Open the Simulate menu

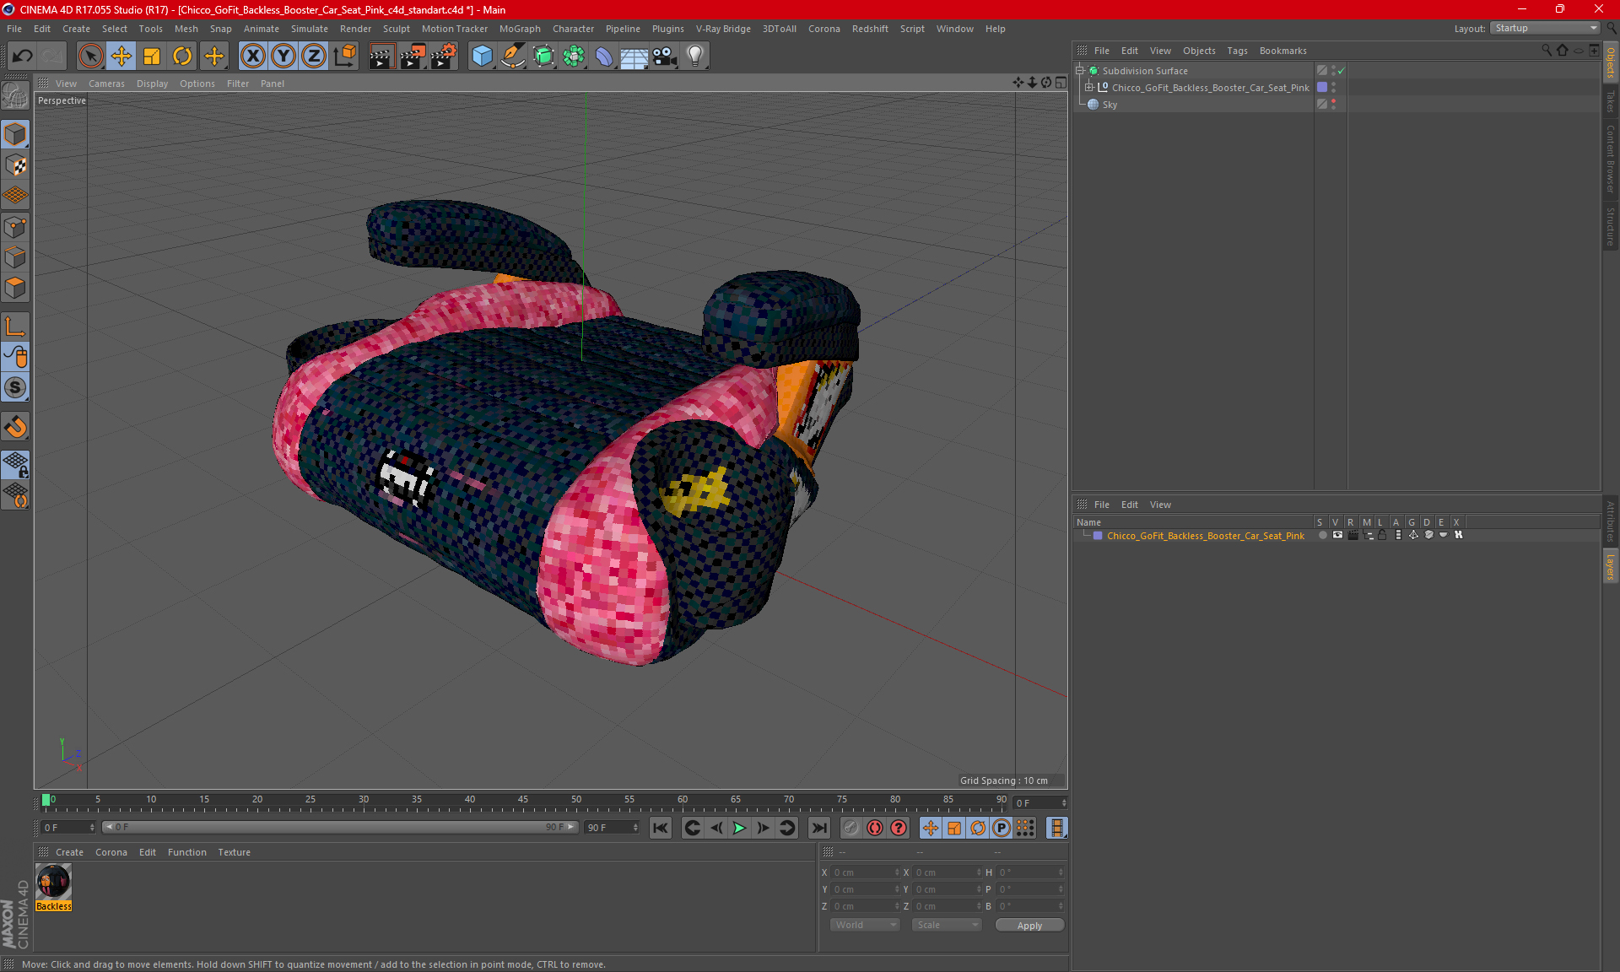[x=310, y=29]
